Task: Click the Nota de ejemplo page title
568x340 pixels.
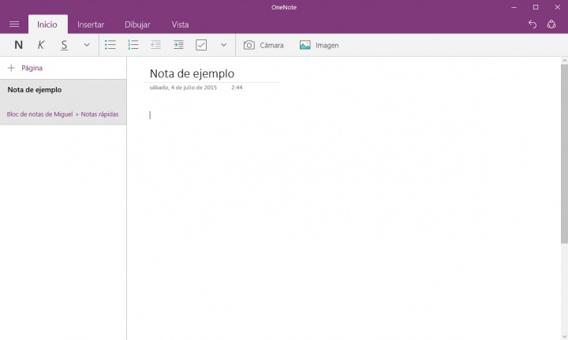Action: click(x=192, y=73)
